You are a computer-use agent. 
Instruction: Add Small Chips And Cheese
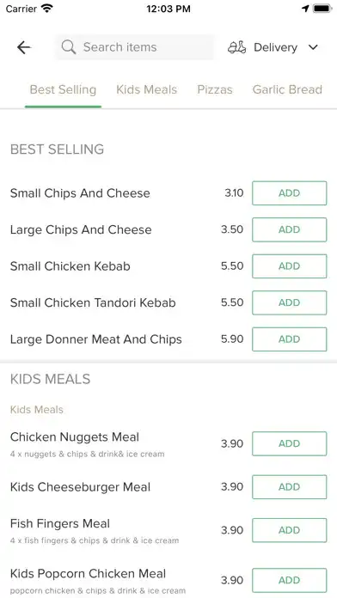coord(290,193)
